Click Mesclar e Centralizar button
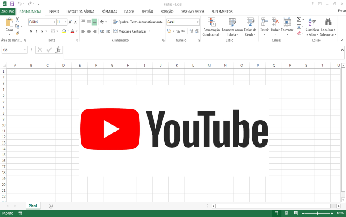This screenshot has width=346, height=217. pos(132,31)
